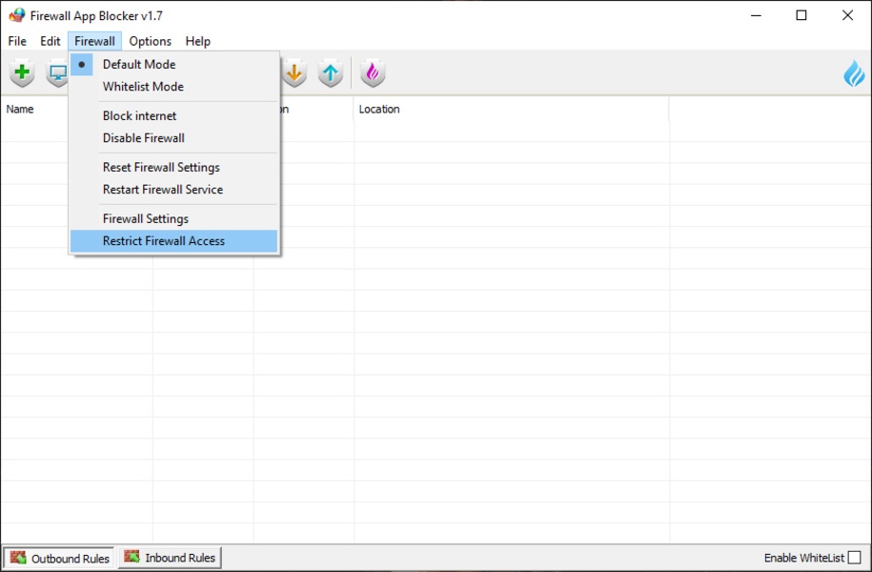This screenshot has height=572, width=872.
Task: Open the Help menu
Action: pos(198,41)
